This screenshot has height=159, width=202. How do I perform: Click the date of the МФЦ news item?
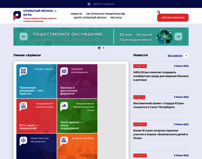click(181, 66)
